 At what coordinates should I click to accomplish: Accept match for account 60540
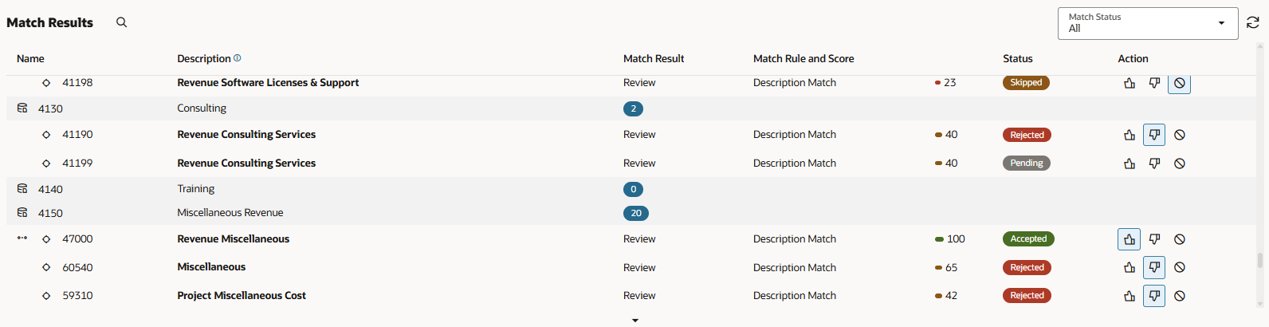coord(1130,268)
